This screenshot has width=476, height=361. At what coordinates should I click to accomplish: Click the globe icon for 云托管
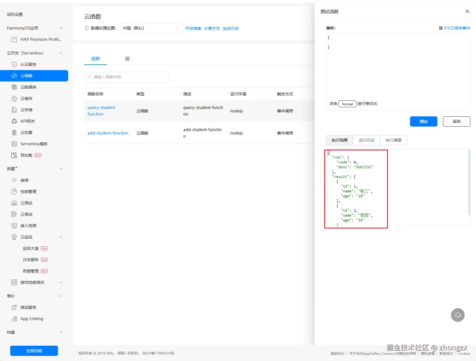(x=14, y=133)
